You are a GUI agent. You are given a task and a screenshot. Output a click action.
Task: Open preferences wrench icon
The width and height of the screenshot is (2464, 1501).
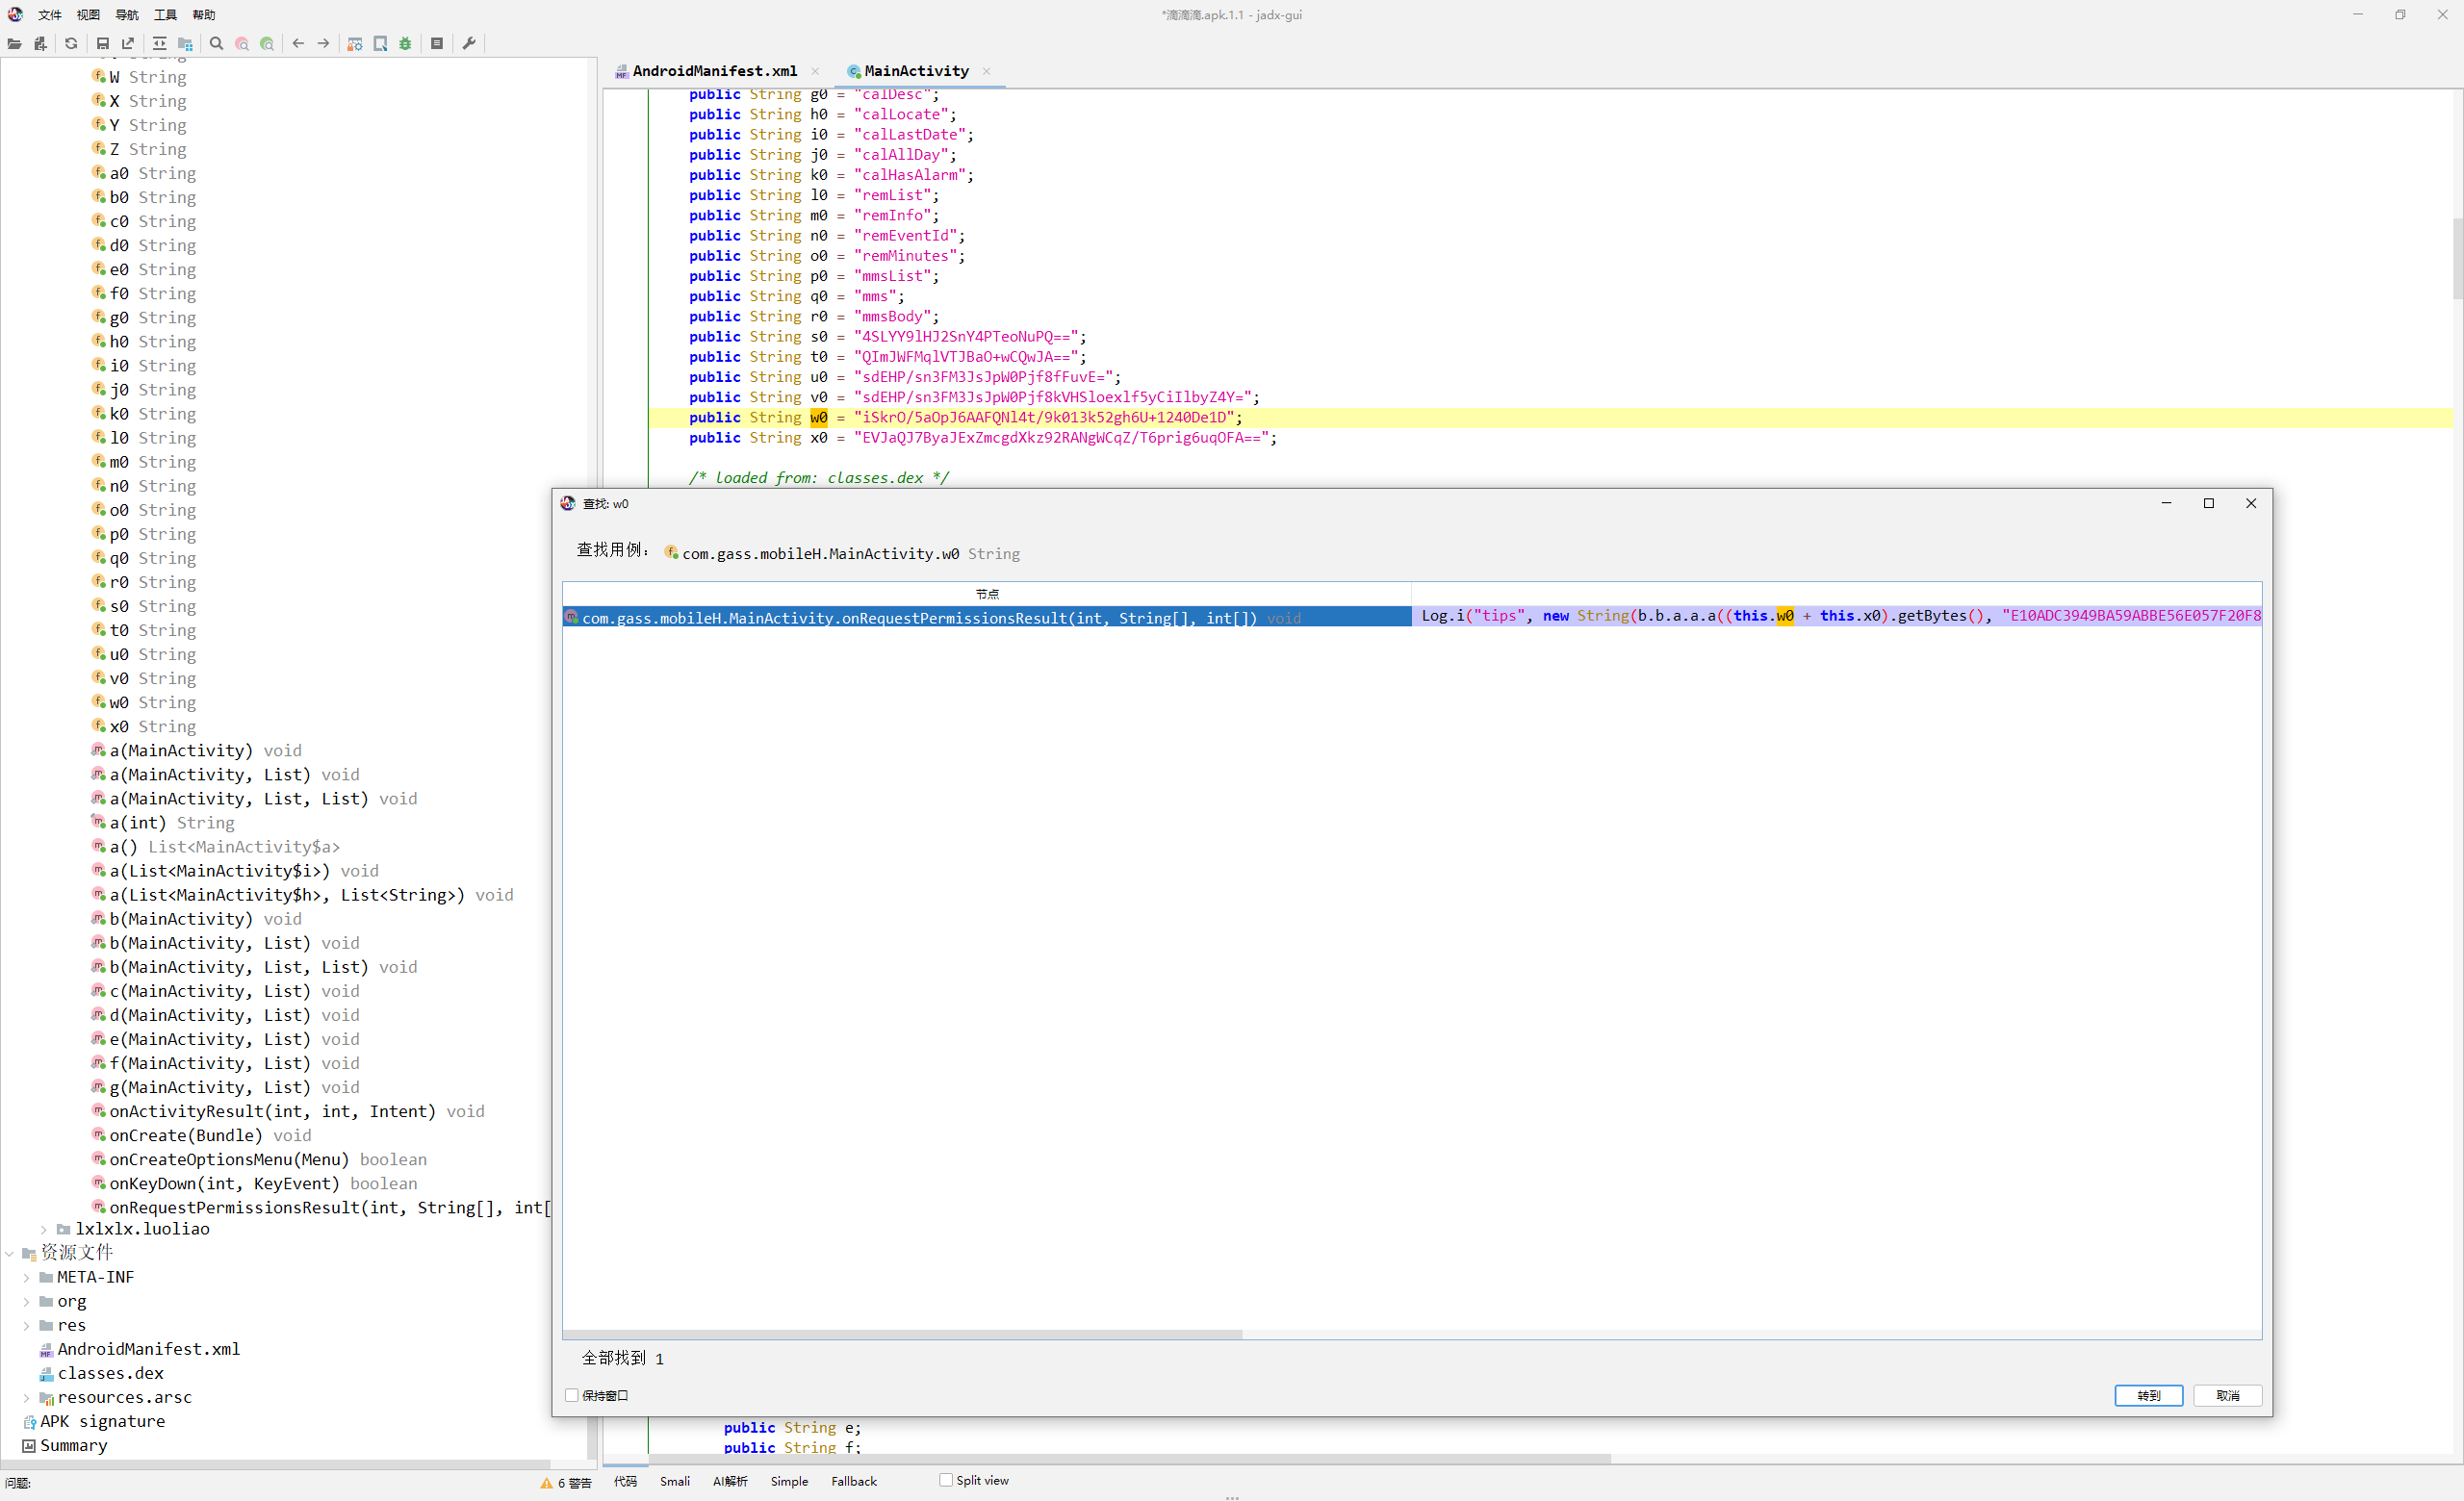[468, 43]
